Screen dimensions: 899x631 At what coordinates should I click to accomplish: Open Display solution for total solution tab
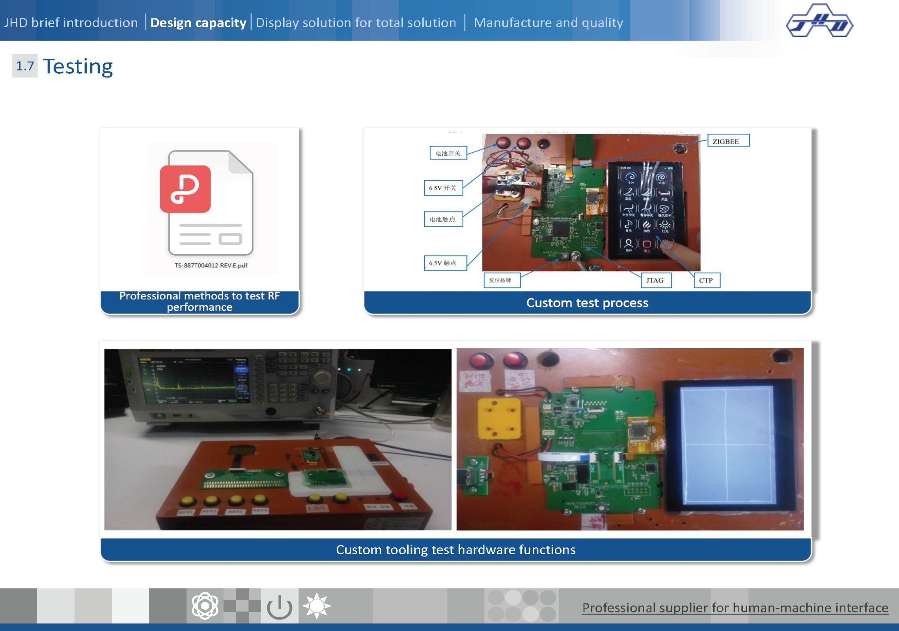pos(356,22)
